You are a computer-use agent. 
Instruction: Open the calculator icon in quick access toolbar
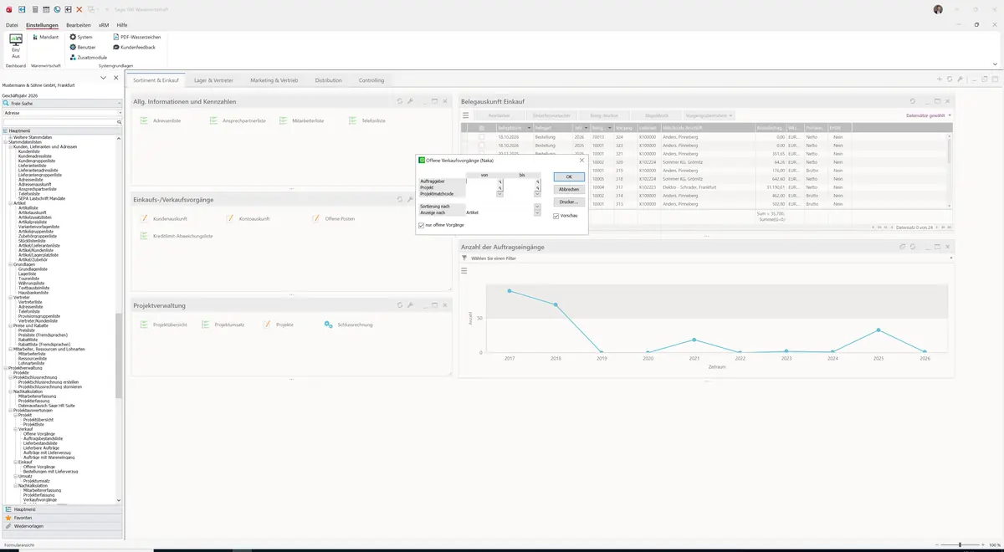[34, 9]
